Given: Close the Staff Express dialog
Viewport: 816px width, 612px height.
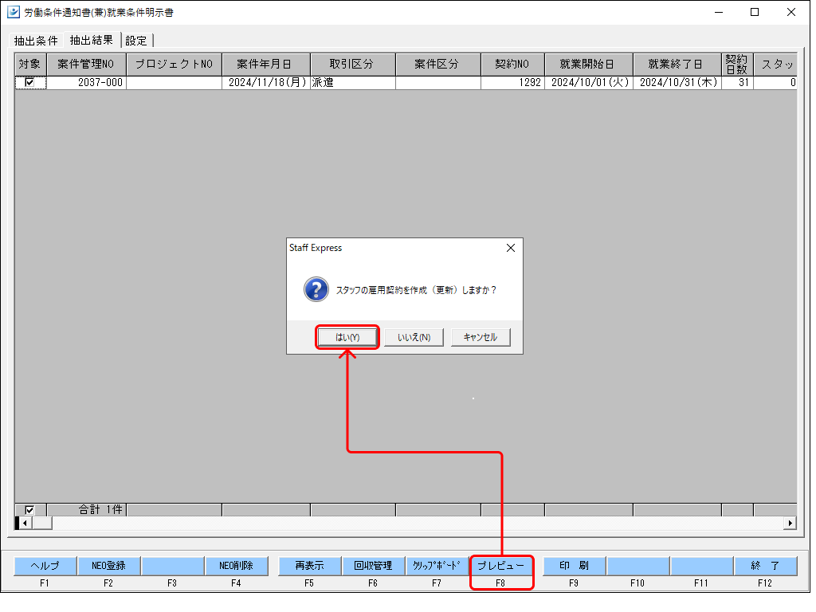Looking at the screenshot, I should (511, 249).
